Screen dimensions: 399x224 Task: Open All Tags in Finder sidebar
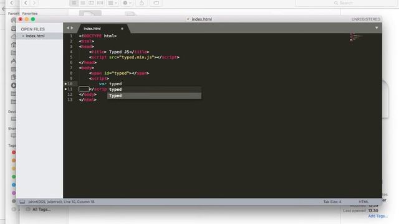tap(41, 209)
